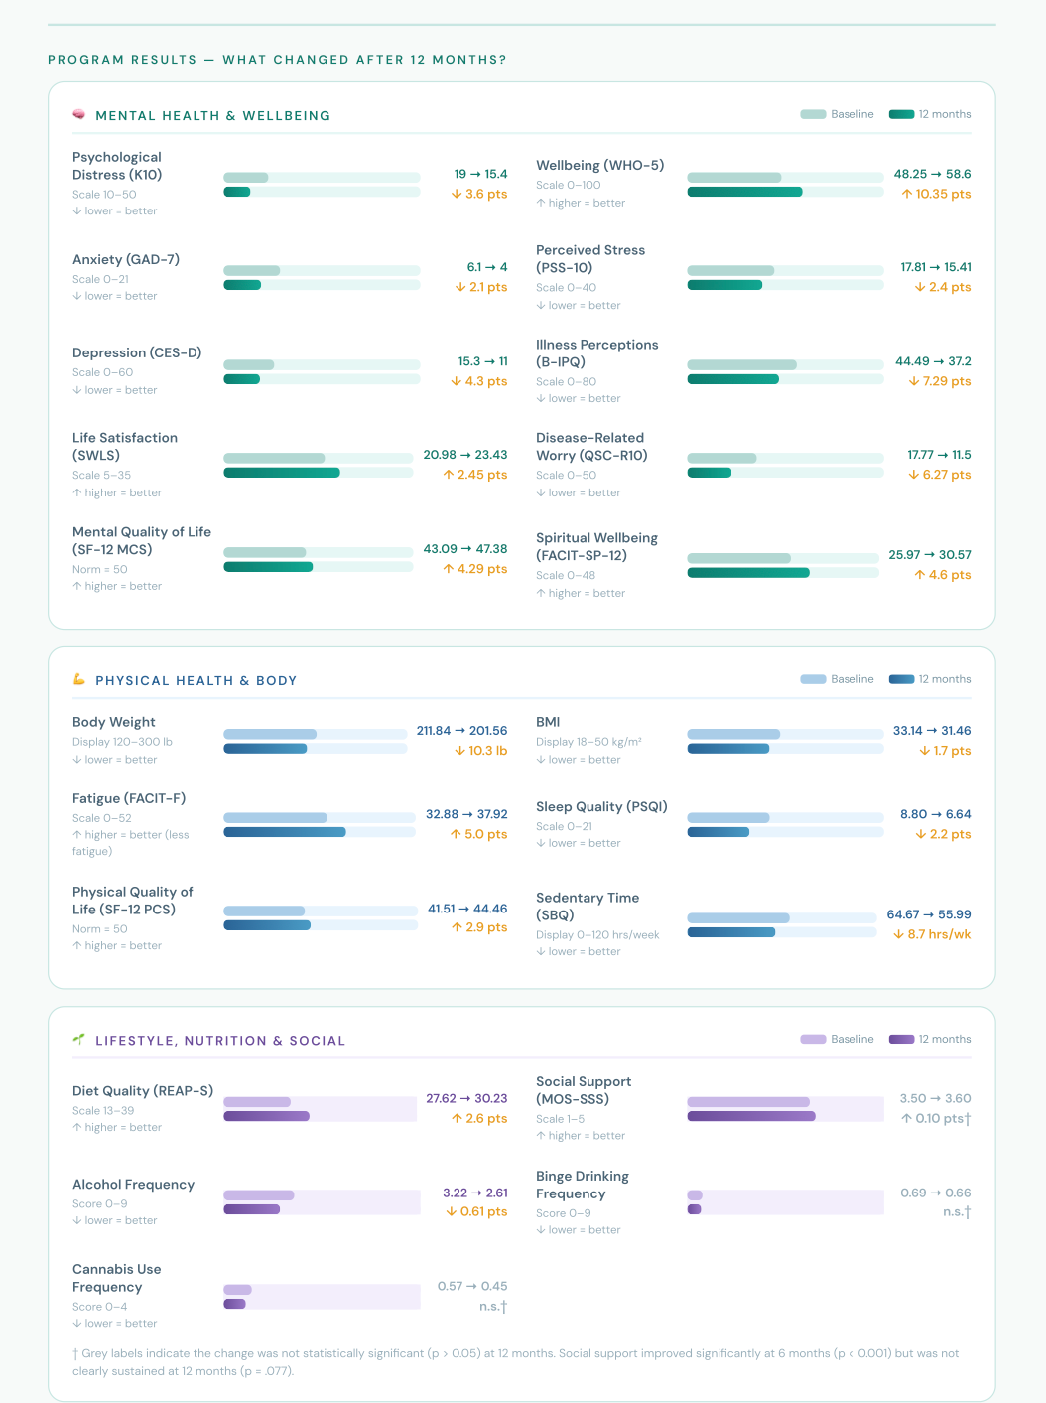1046x1403 pixels.
Task: Click the seedling icon beside Lifestyle, Nutrition & Social
Action: pos(79,1040)
